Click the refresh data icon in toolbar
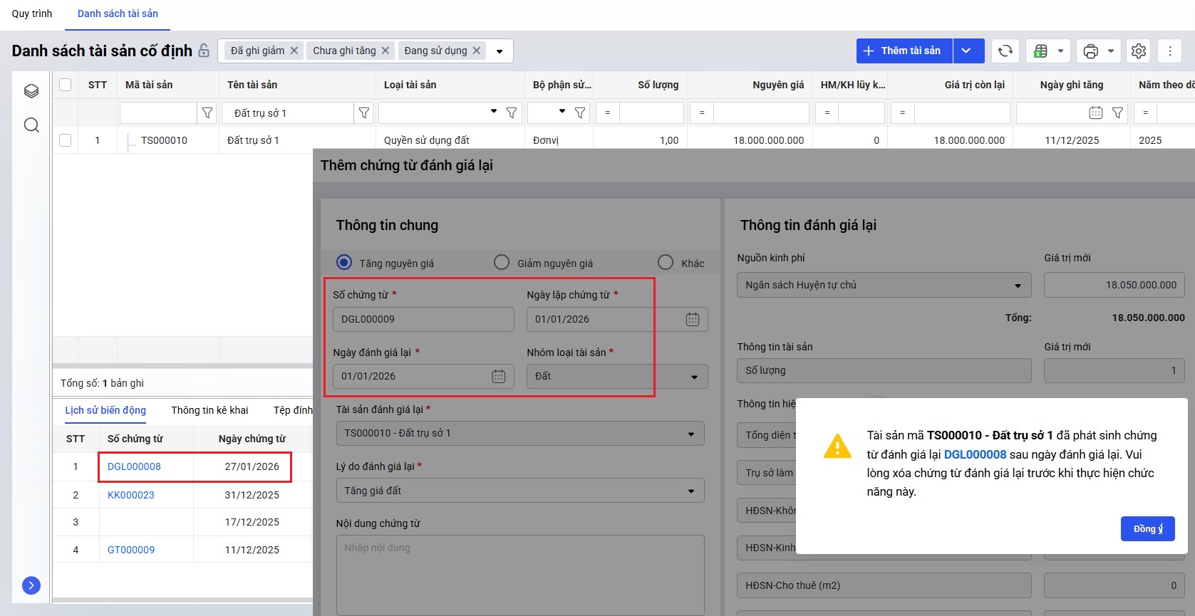The image size is (1195, 616). [x=1005, y=51]
